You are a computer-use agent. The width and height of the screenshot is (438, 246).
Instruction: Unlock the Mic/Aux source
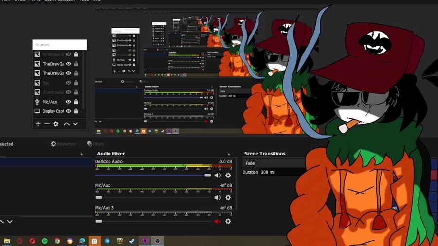point(76,102)
